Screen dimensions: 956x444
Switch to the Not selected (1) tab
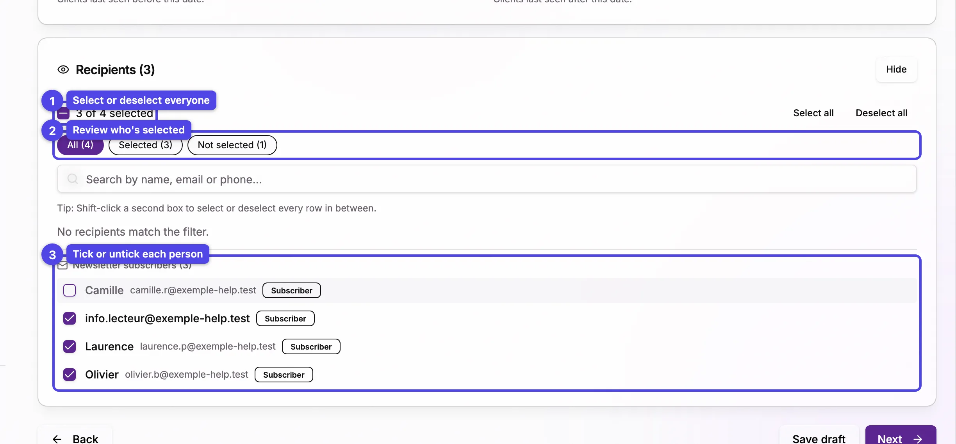click(x=232, y=145)
